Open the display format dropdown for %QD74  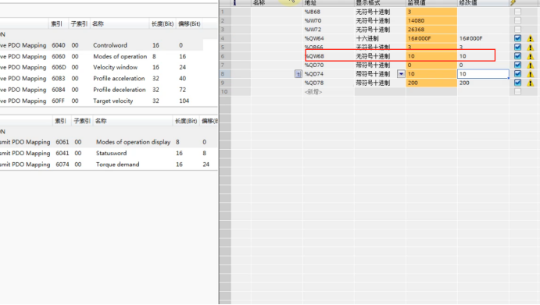click(401, 74)
